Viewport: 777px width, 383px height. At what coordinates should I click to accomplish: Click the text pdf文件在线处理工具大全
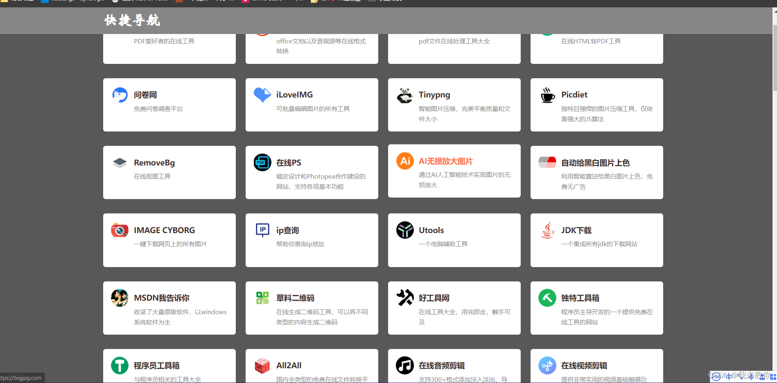[x=454, y=41]
